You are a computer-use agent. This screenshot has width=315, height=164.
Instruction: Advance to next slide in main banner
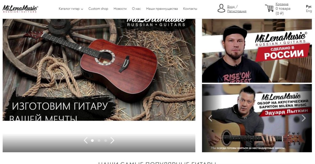click(112, 140)
